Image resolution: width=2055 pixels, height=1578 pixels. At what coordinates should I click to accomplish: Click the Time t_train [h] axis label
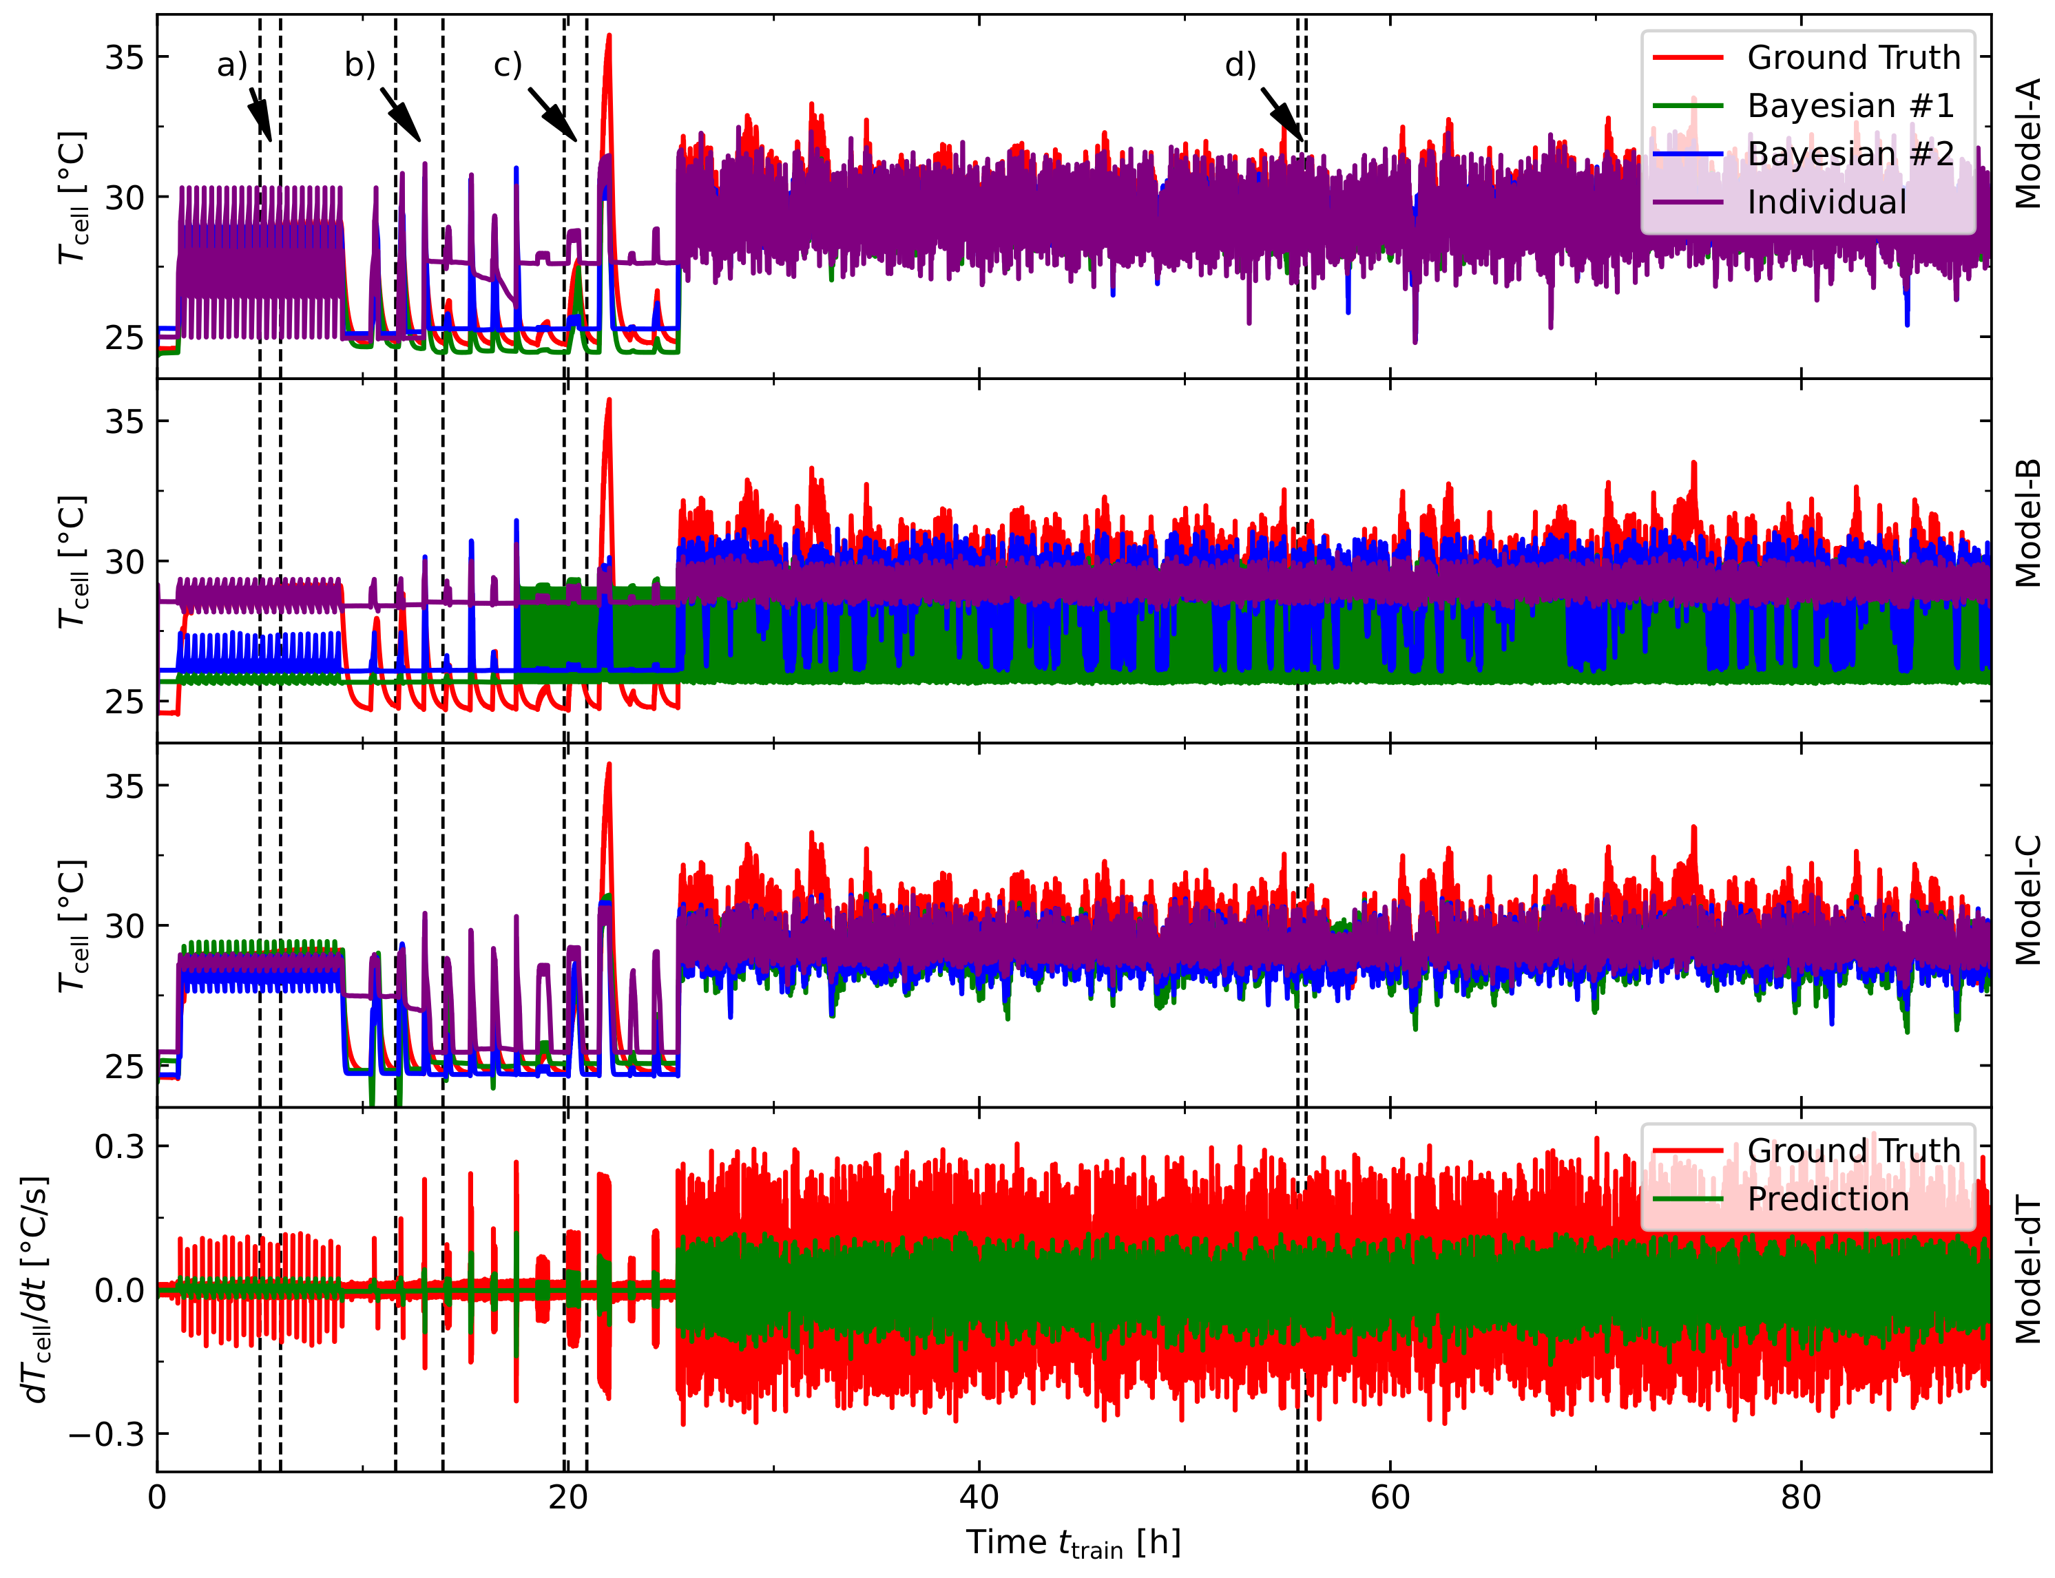coord(1073,1544)
